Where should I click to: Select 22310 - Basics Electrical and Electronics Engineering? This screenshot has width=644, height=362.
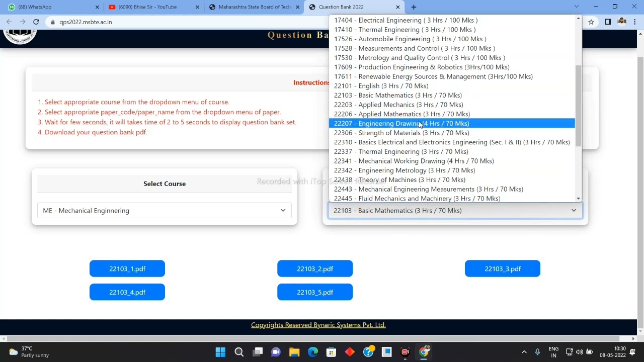(452, 142)
